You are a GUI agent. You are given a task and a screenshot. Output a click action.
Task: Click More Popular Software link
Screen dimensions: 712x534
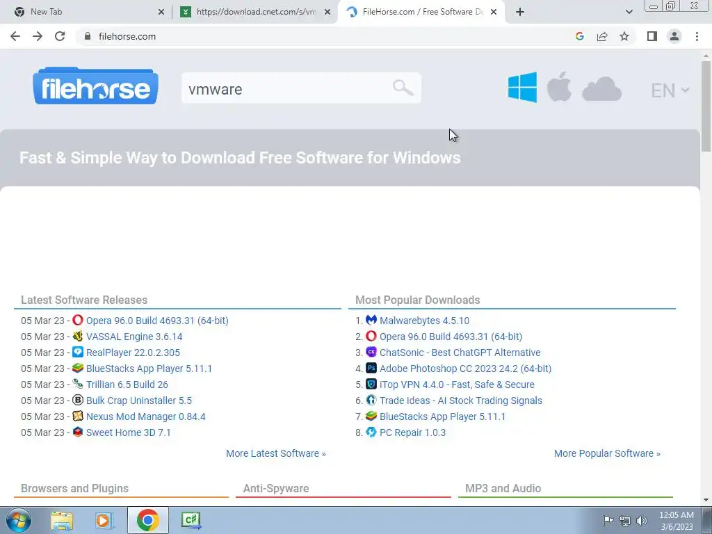pyautogui.click(x=607, y=453)
